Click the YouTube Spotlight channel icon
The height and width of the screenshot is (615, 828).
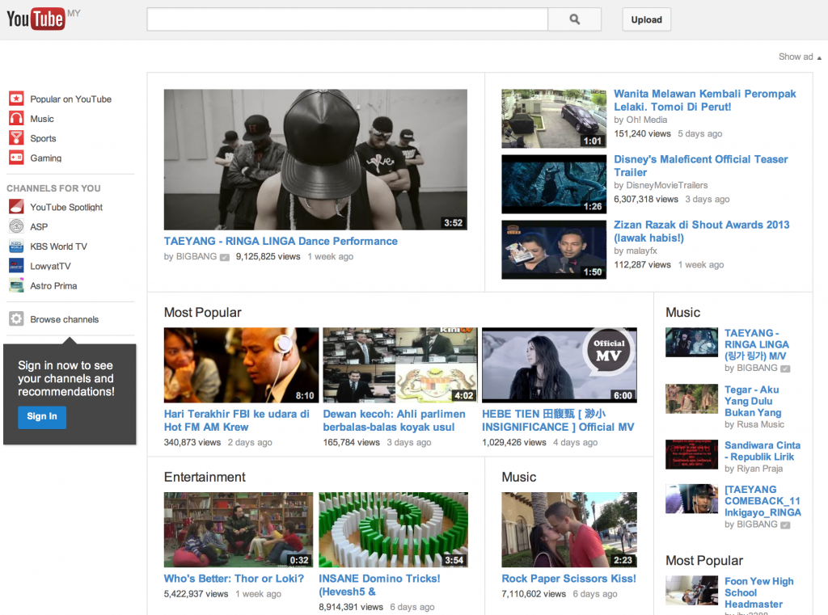point(16,206)
